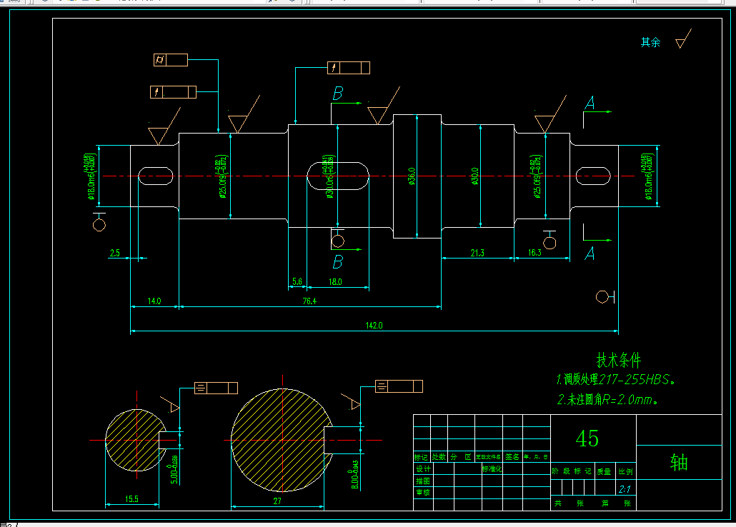The width and height of the screenshot is (736, 527).
Task: Click the lower B section label
Action: pos(337,262)
